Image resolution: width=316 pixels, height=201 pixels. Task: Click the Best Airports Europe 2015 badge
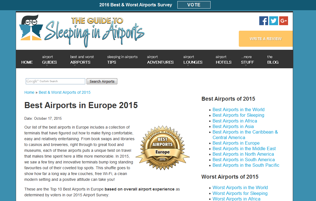(x=163, y=148)
